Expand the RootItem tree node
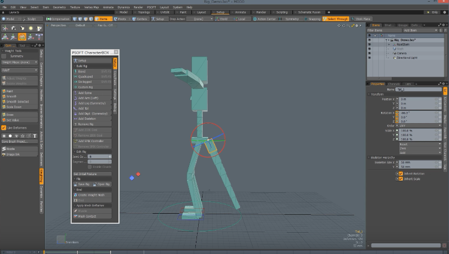This screenshot has width=449, height=254. coord(388,44)
